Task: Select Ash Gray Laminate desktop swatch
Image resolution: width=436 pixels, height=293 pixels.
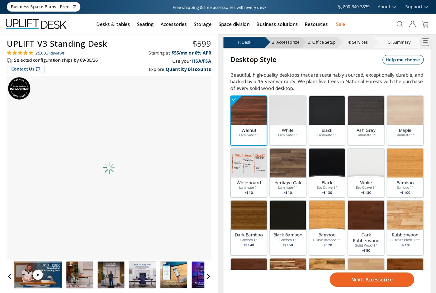Action: click(x=366, y=121)
